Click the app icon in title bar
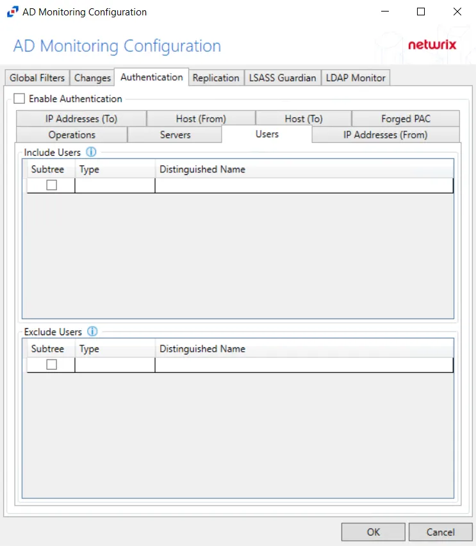This screenshot has width=476, height=546. (x=13, y=12)
